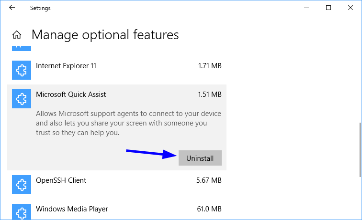Click the vertical scrollbar thumb
Viewport: 362px width, 220px height.
coord(360,150)
